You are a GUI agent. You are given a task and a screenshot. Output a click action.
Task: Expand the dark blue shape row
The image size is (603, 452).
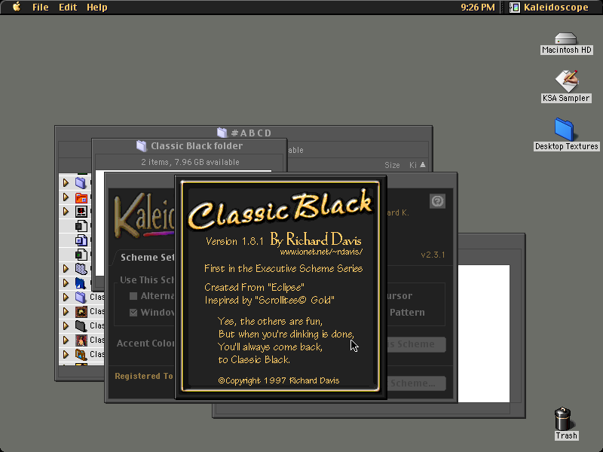pos(66,283)
